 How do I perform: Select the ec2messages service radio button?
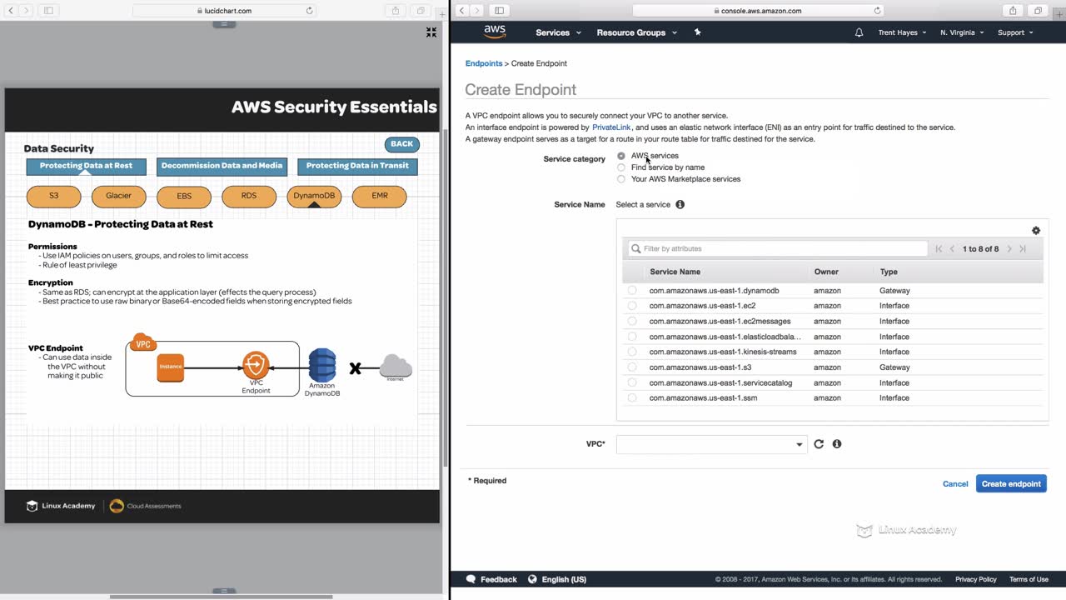coord(632,321)
